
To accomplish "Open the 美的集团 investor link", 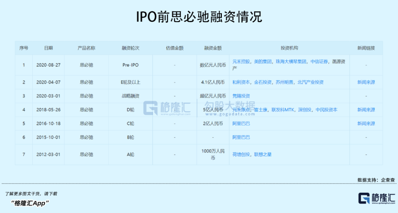I will tap(263, 62).
